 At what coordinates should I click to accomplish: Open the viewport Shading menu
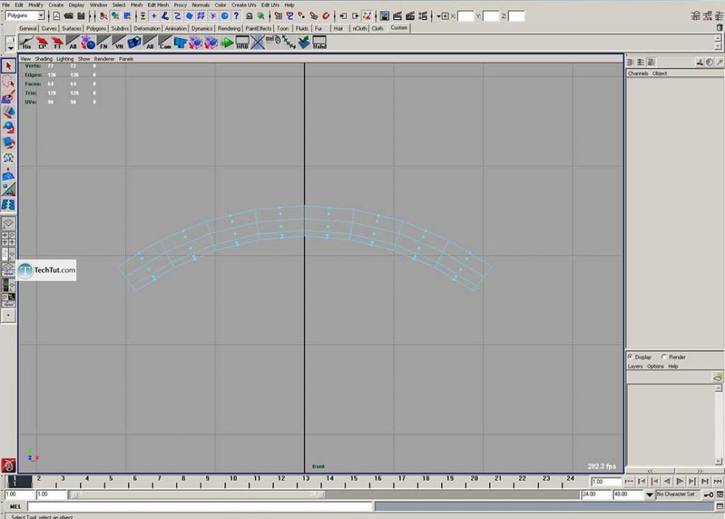(x=43, y=59)
